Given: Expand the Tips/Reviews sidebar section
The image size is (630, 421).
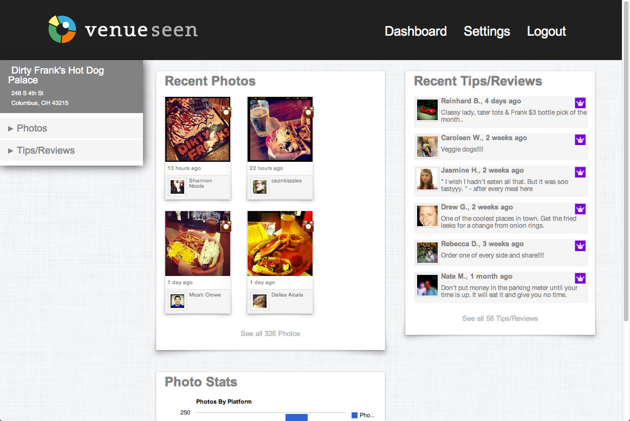Looking at the screenshot, I should point(46,150).
